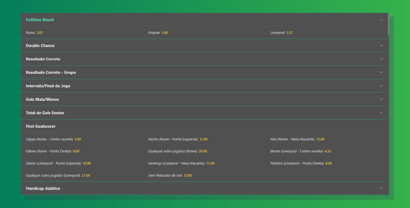410x208 pixels.
Task: Bet on Empate at 3.60
Action: (158, 33)
